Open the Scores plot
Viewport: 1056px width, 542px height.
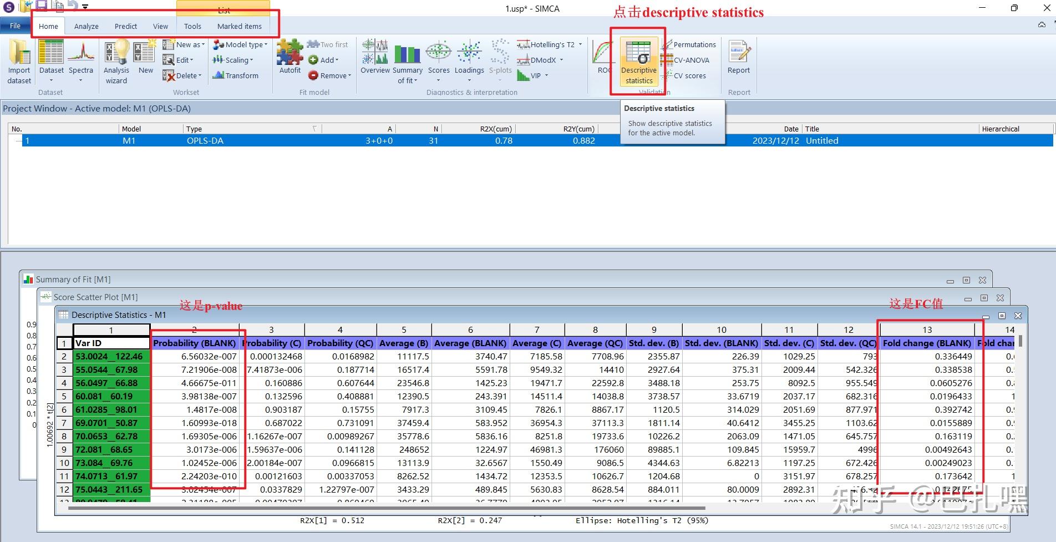pyautogui.click(x=439, y=58)
